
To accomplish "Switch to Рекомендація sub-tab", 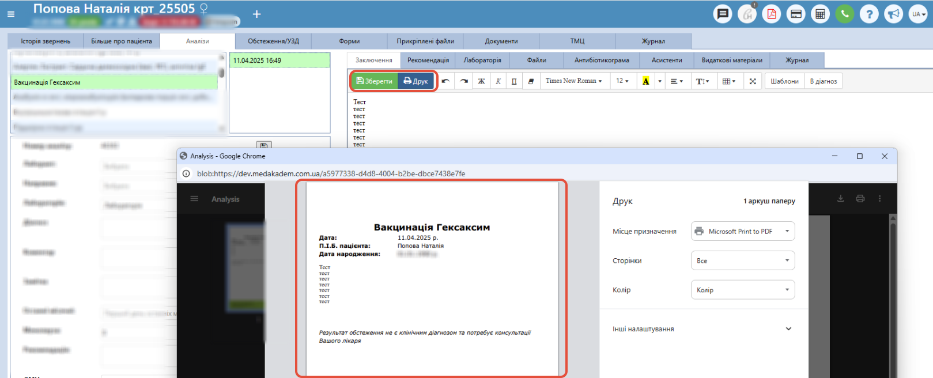I will 428,60.
